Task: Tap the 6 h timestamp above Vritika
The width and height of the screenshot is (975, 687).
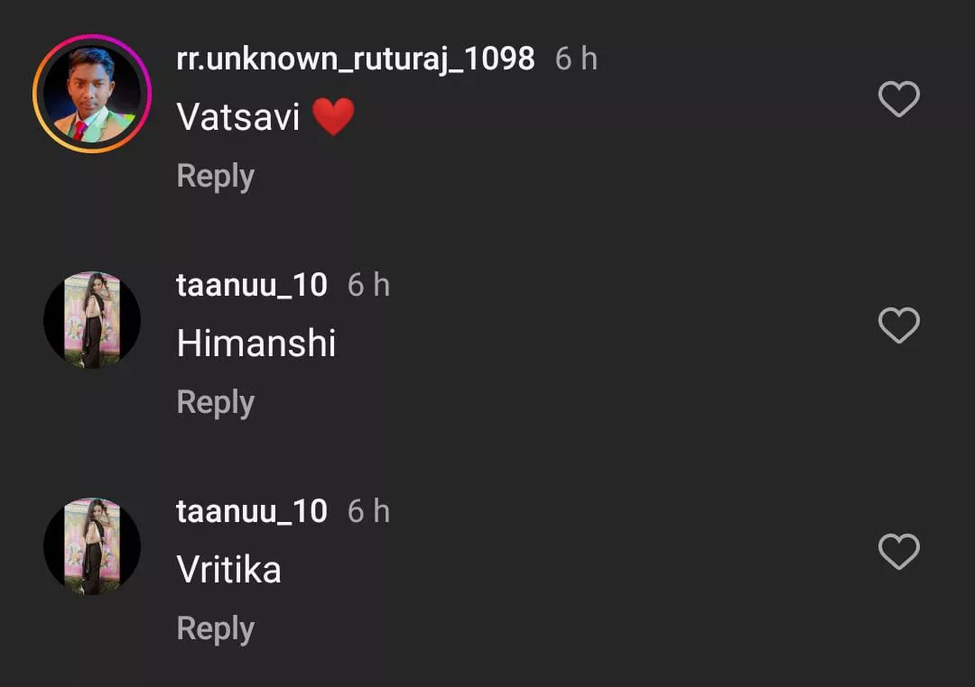Action: click(368, 512)
